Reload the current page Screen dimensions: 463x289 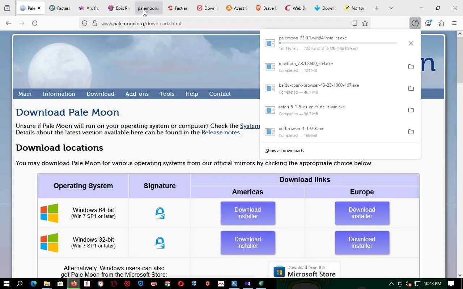coord(35,23)
